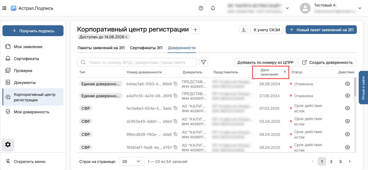Copy power of attorney number ending 86b8
Viewport: 368px width, 170px height.
[176, 84]
